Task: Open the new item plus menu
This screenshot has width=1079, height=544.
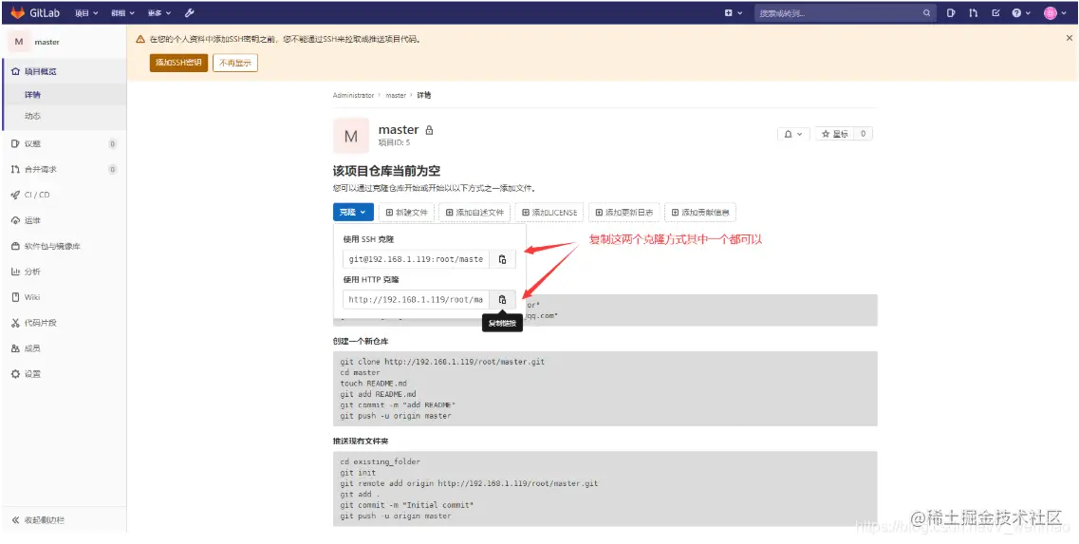Action: (734, 13)
